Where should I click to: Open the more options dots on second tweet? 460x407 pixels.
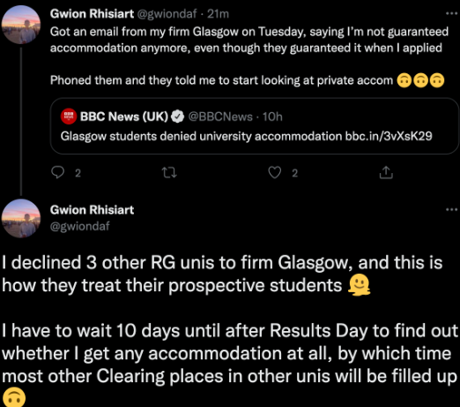click(451, 209)
